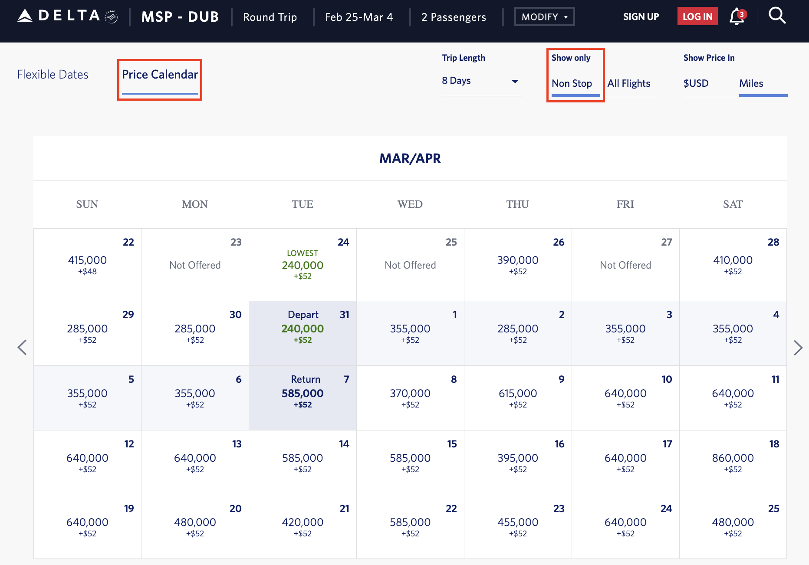
Task: Open the notifications bell
Action: (736, 16)
